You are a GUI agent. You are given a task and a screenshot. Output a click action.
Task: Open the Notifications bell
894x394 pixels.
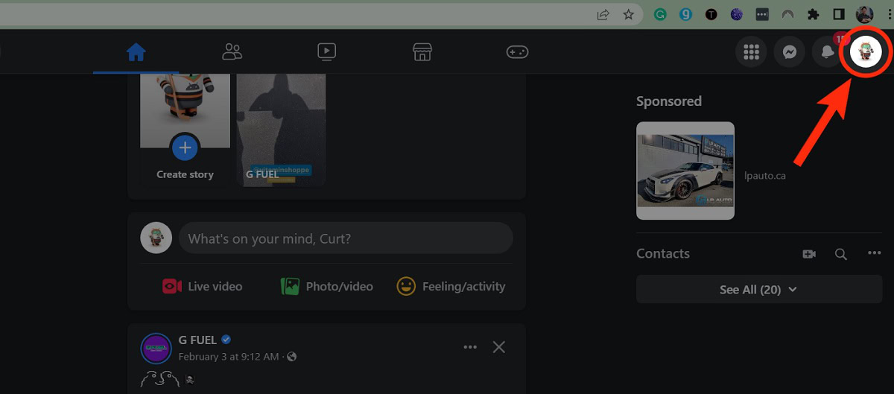(828, 52)
